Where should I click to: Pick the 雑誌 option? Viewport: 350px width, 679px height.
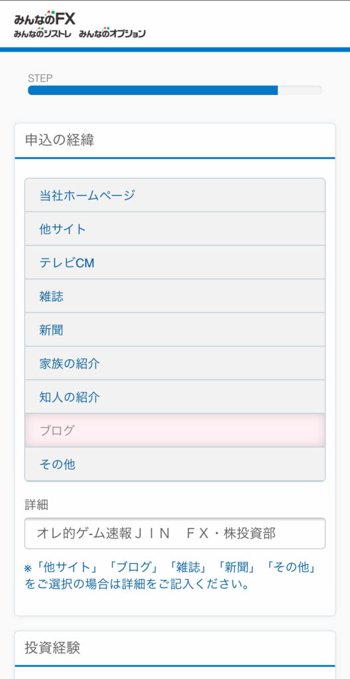[175, 296]
